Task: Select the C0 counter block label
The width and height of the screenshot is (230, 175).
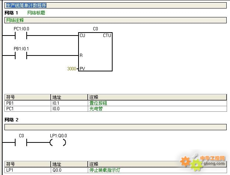Action: (x=96, y=29)
